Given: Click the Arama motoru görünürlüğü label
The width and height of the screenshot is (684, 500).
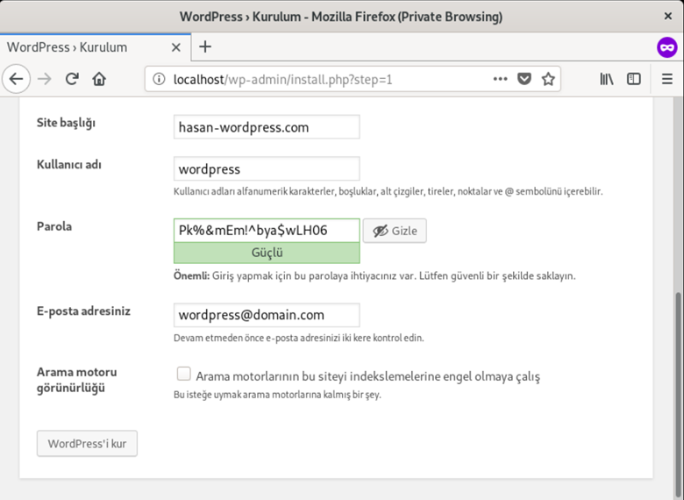Looking at the screenshot, I should tap(77, 380).
